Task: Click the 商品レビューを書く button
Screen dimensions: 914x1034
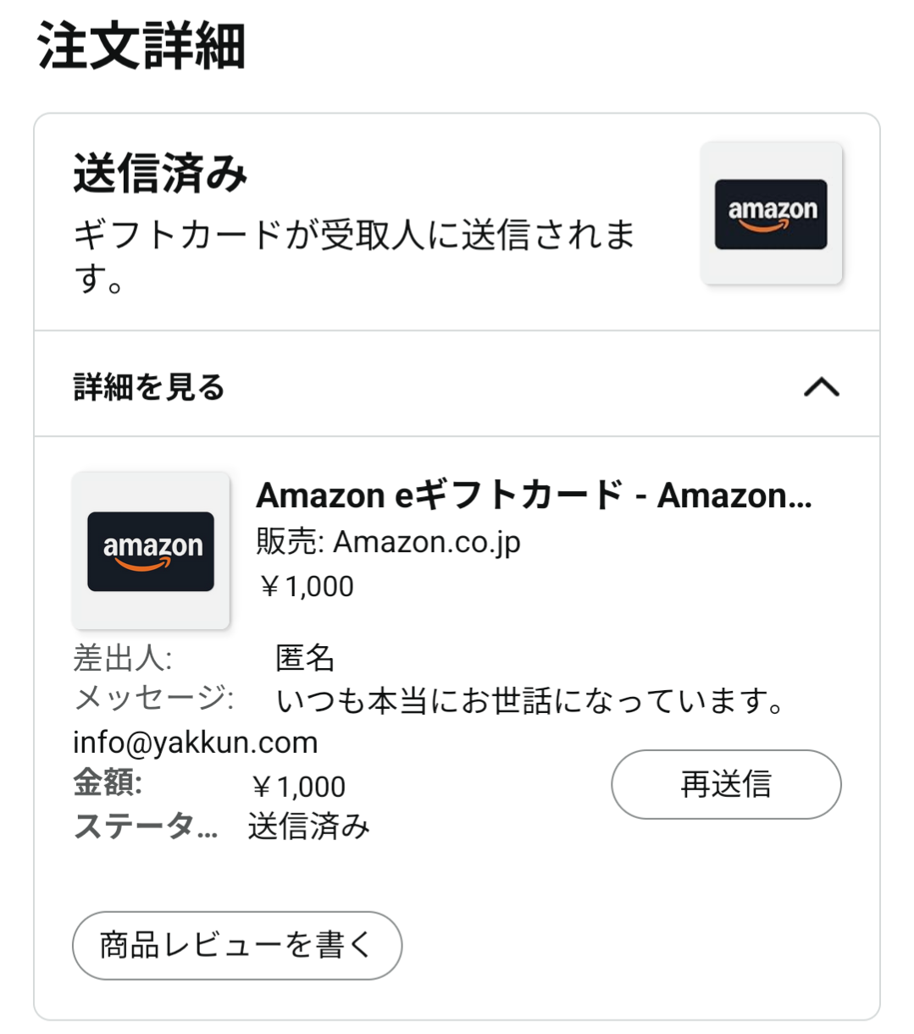Action: tap(237, 945)
